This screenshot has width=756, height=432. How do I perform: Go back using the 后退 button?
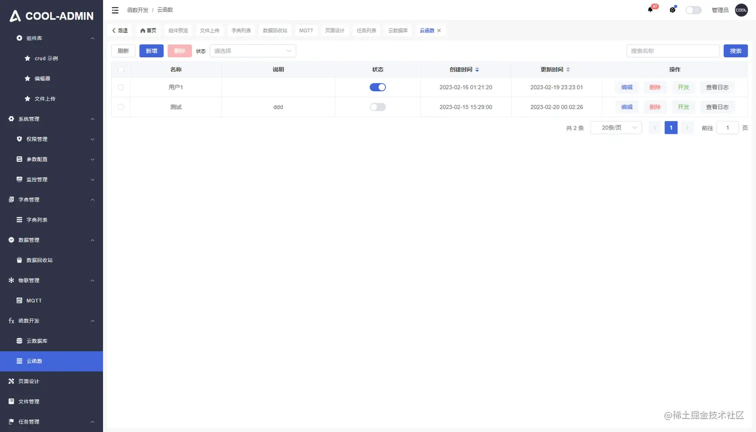[120, 30]
